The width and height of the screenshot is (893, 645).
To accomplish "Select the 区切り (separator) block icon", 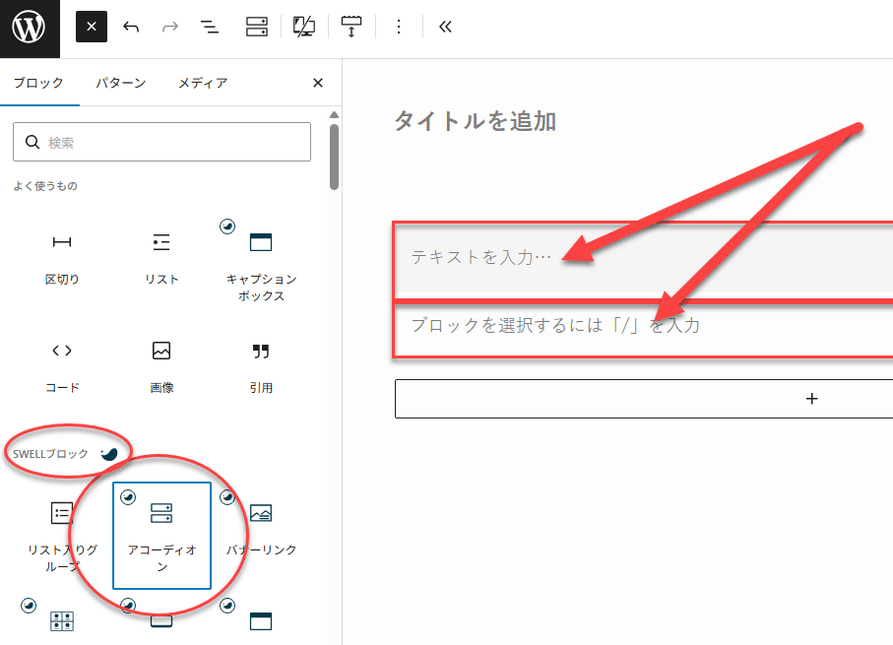I will tap(61, 242).
